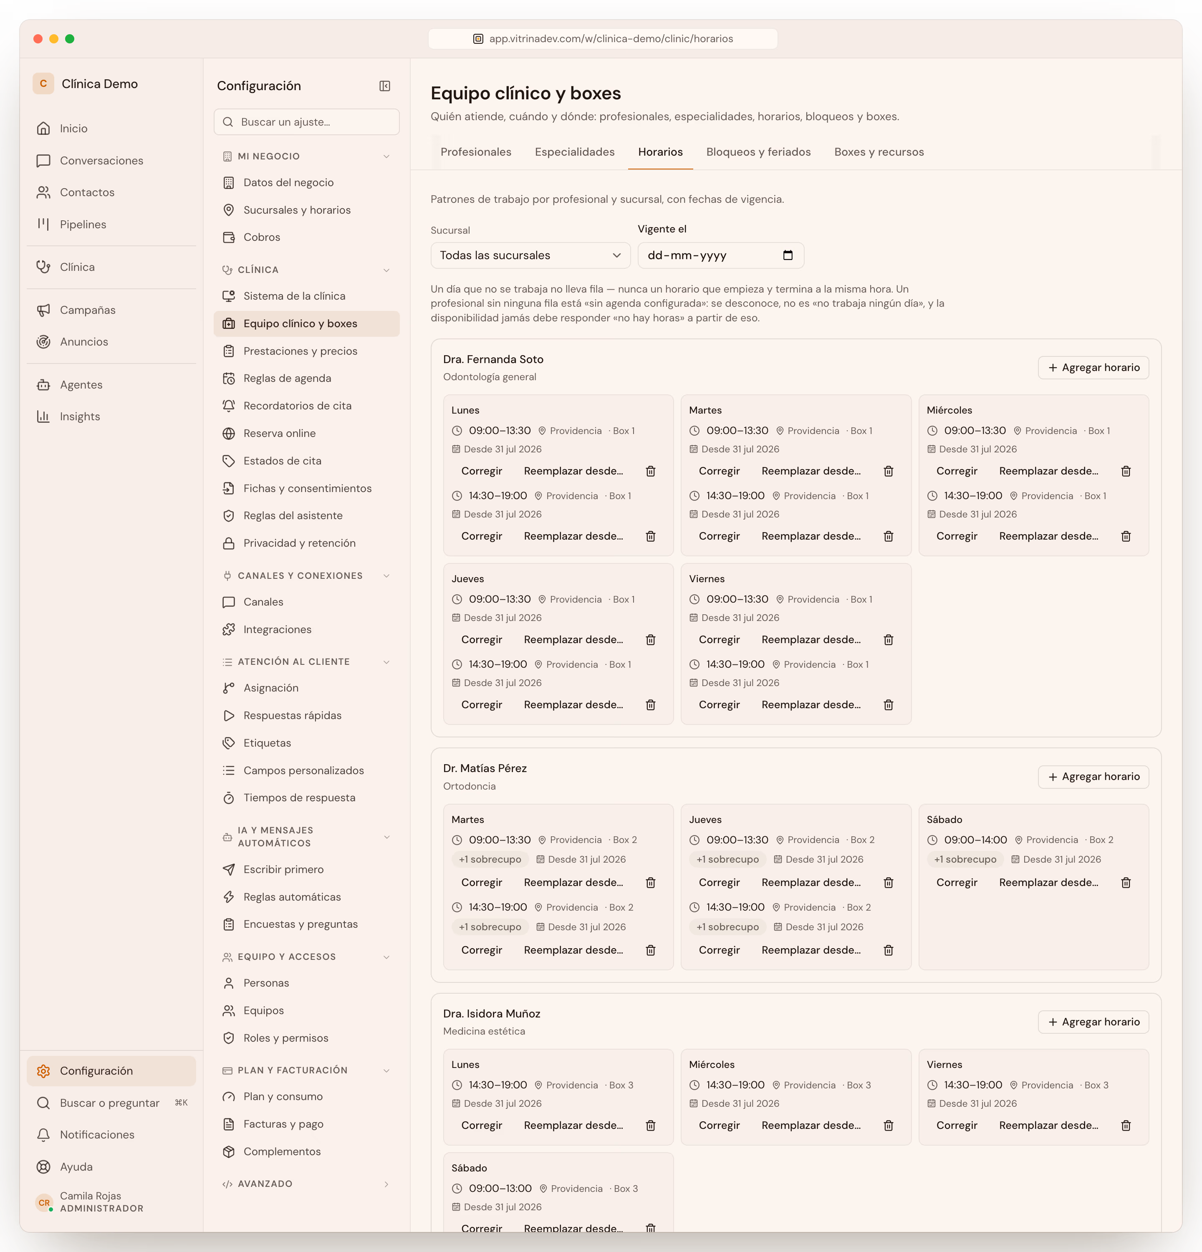Open Insights section

click(x=111, y=416)
